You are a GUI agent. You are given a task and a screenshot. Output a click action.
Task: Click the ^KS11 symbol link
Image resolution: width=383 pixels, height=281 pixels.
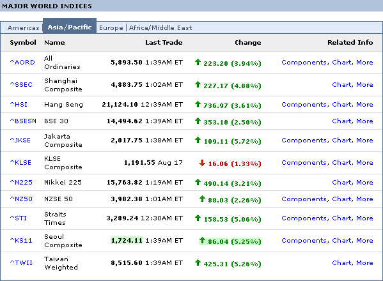point(21,241)
